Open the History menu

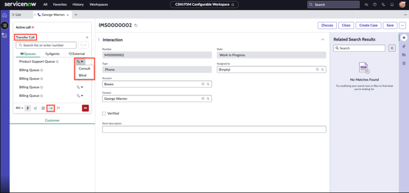tap(78, 5)
